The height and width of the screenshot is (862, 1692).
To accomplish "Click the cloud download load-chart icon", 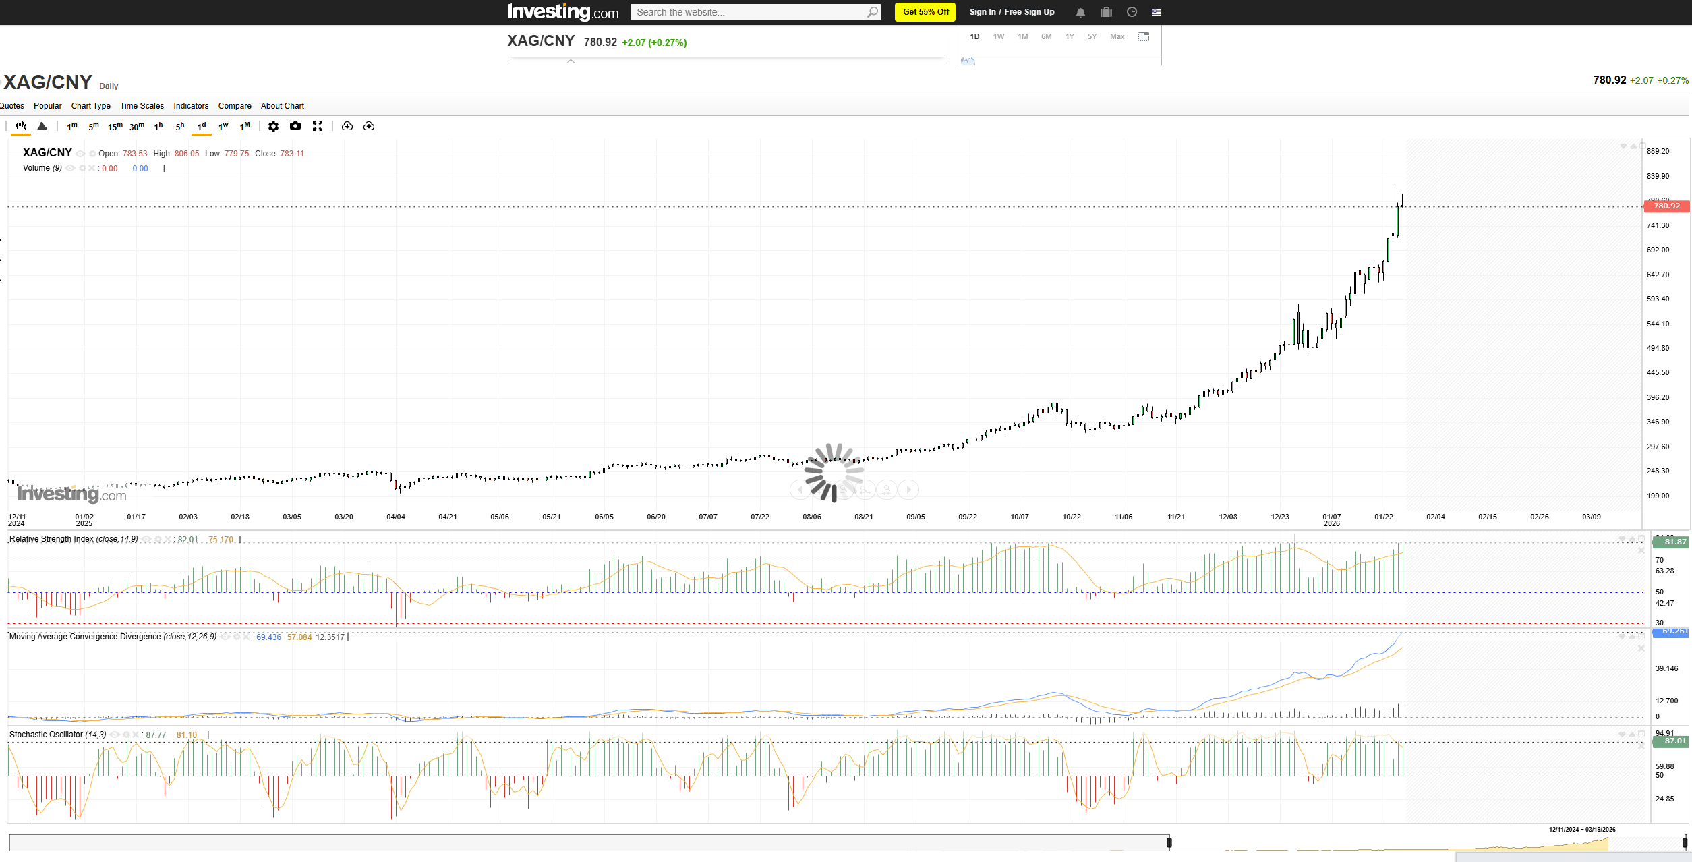I will click(347, 126).
